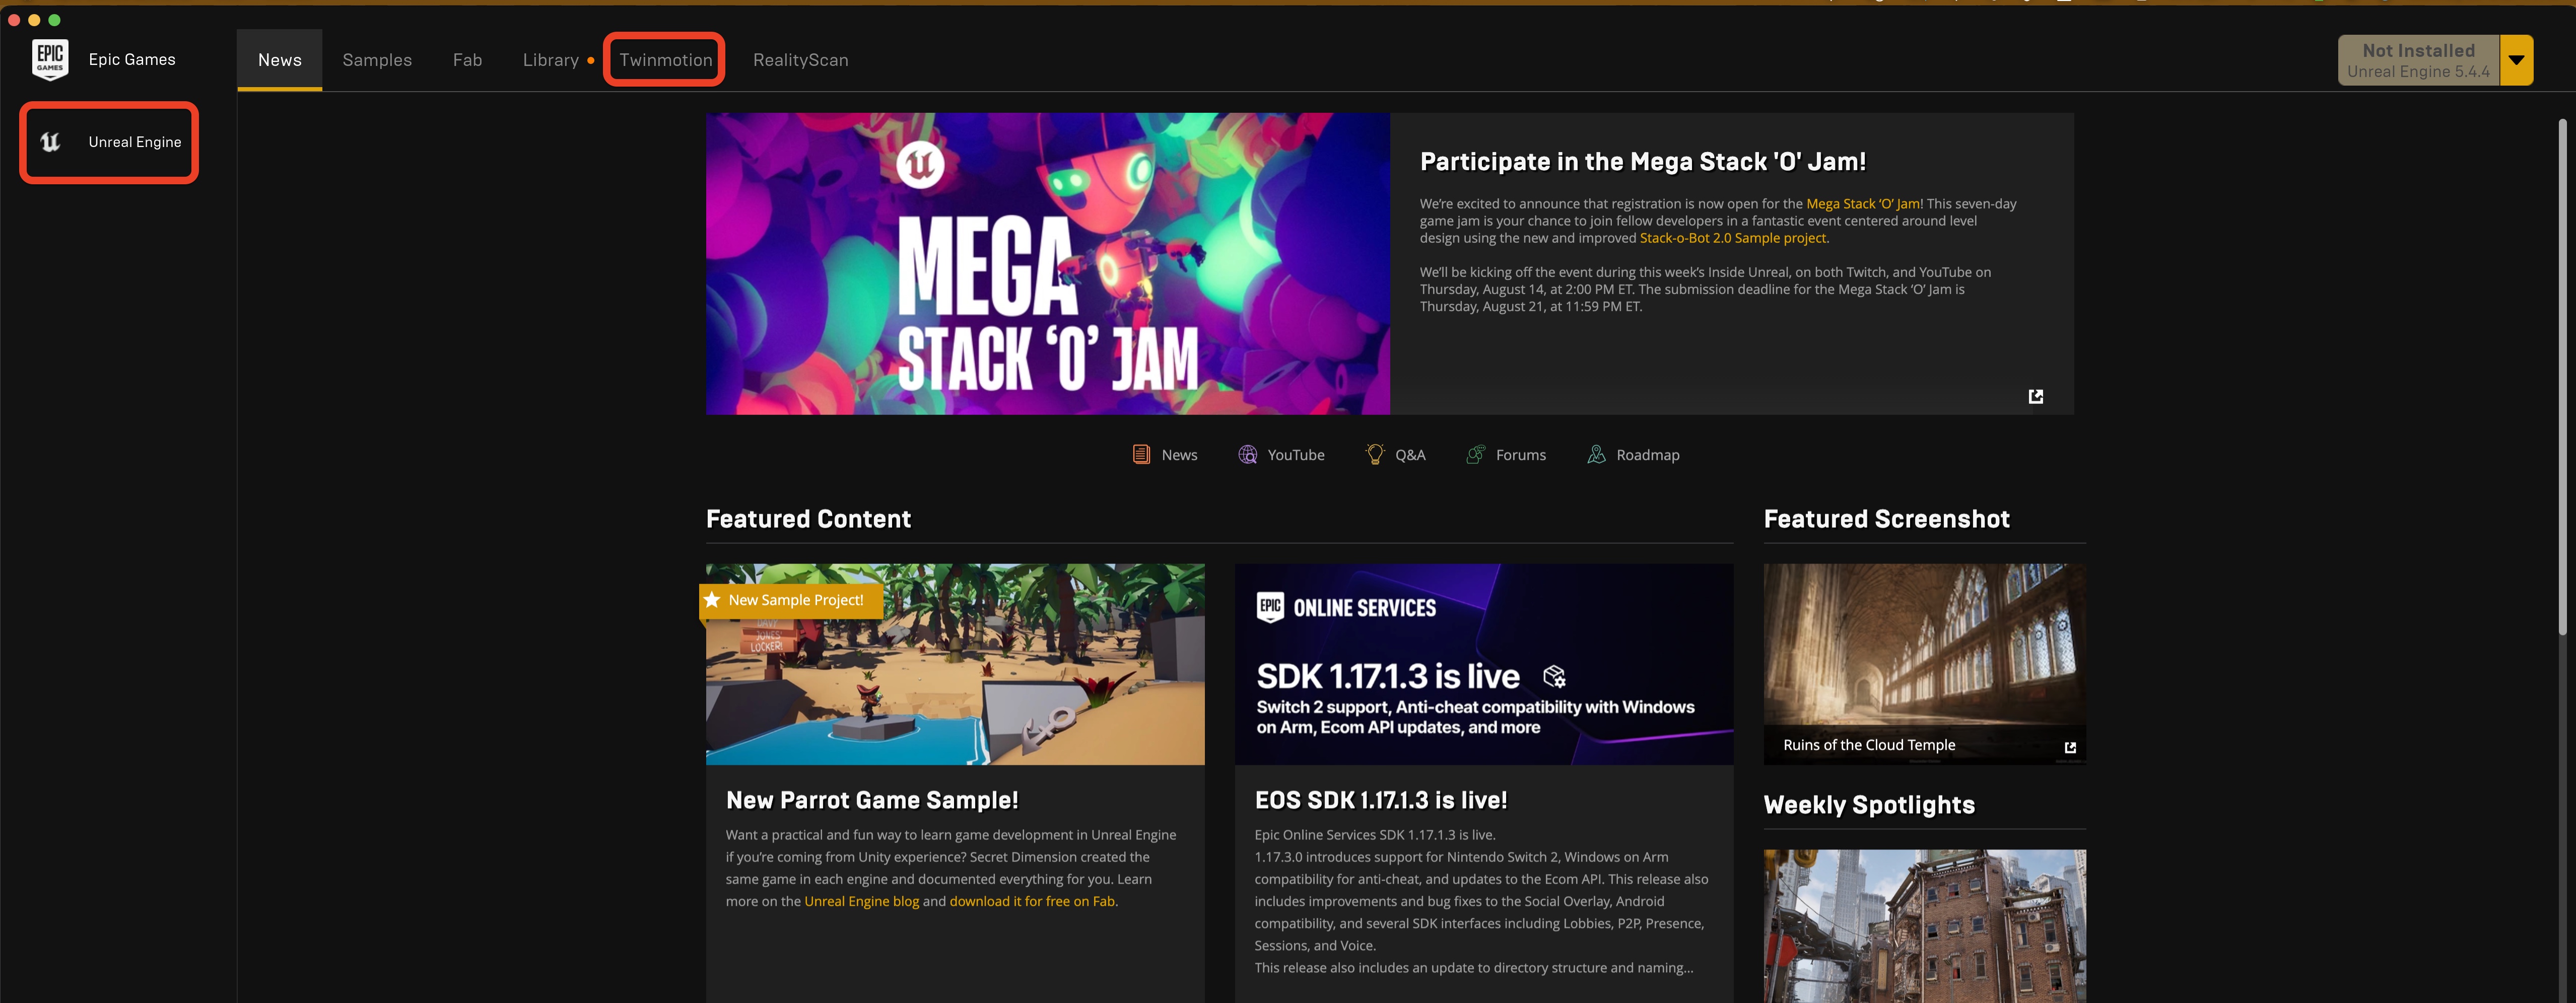Open external link icon on Ruins screenshot

tap(2070, 747)
